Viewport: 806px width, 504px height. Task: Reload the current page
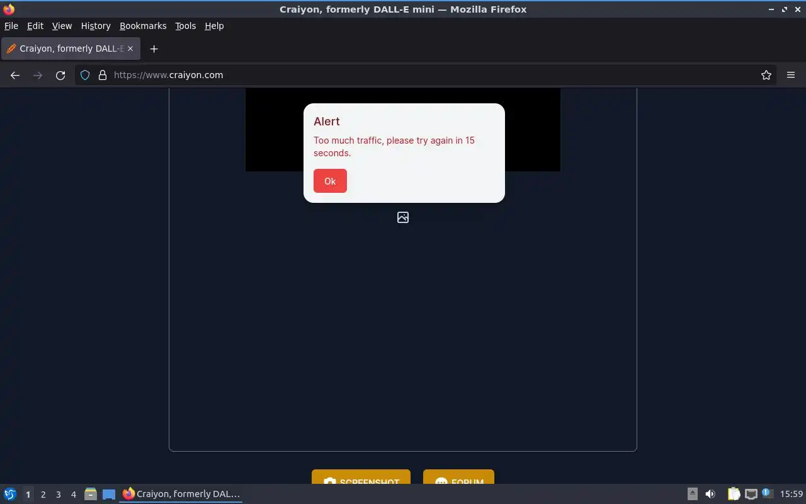click(x=60, y=75)
